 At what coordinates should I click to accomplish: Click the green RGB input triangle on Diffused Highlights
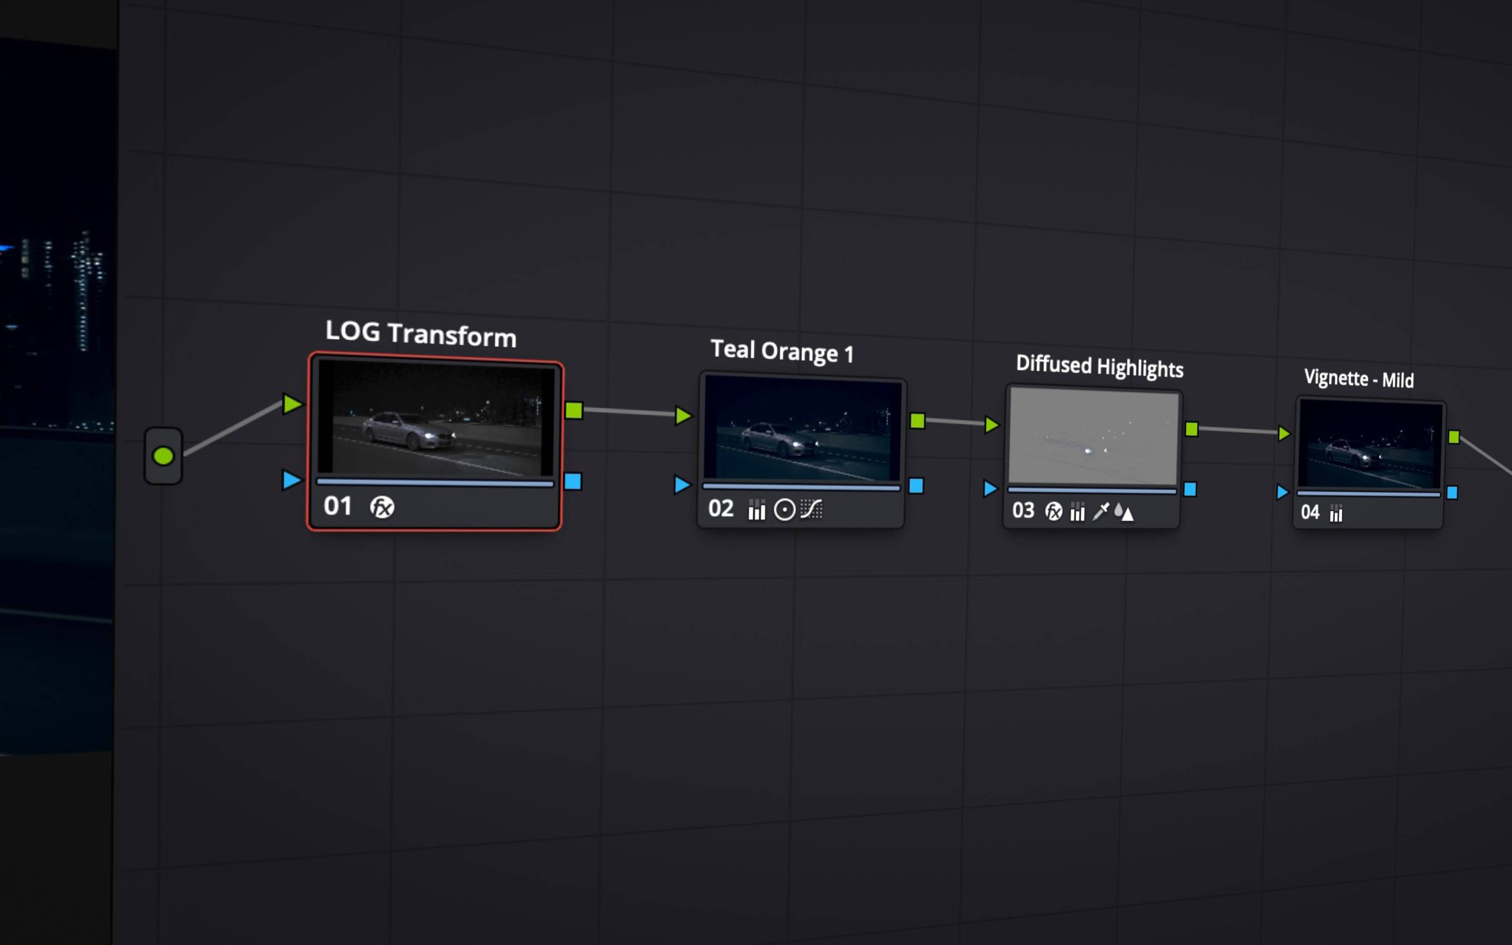pyautogui.click(x=993, y=423)
